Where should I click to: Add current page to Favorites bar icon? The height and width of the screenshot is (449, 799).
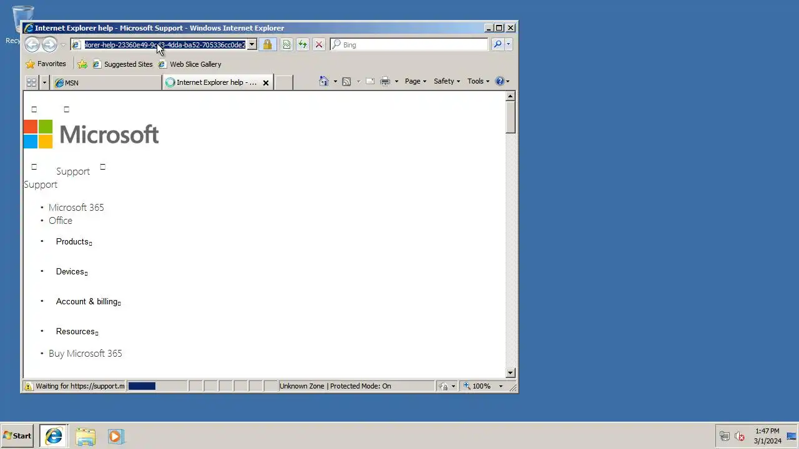(82, 64)
